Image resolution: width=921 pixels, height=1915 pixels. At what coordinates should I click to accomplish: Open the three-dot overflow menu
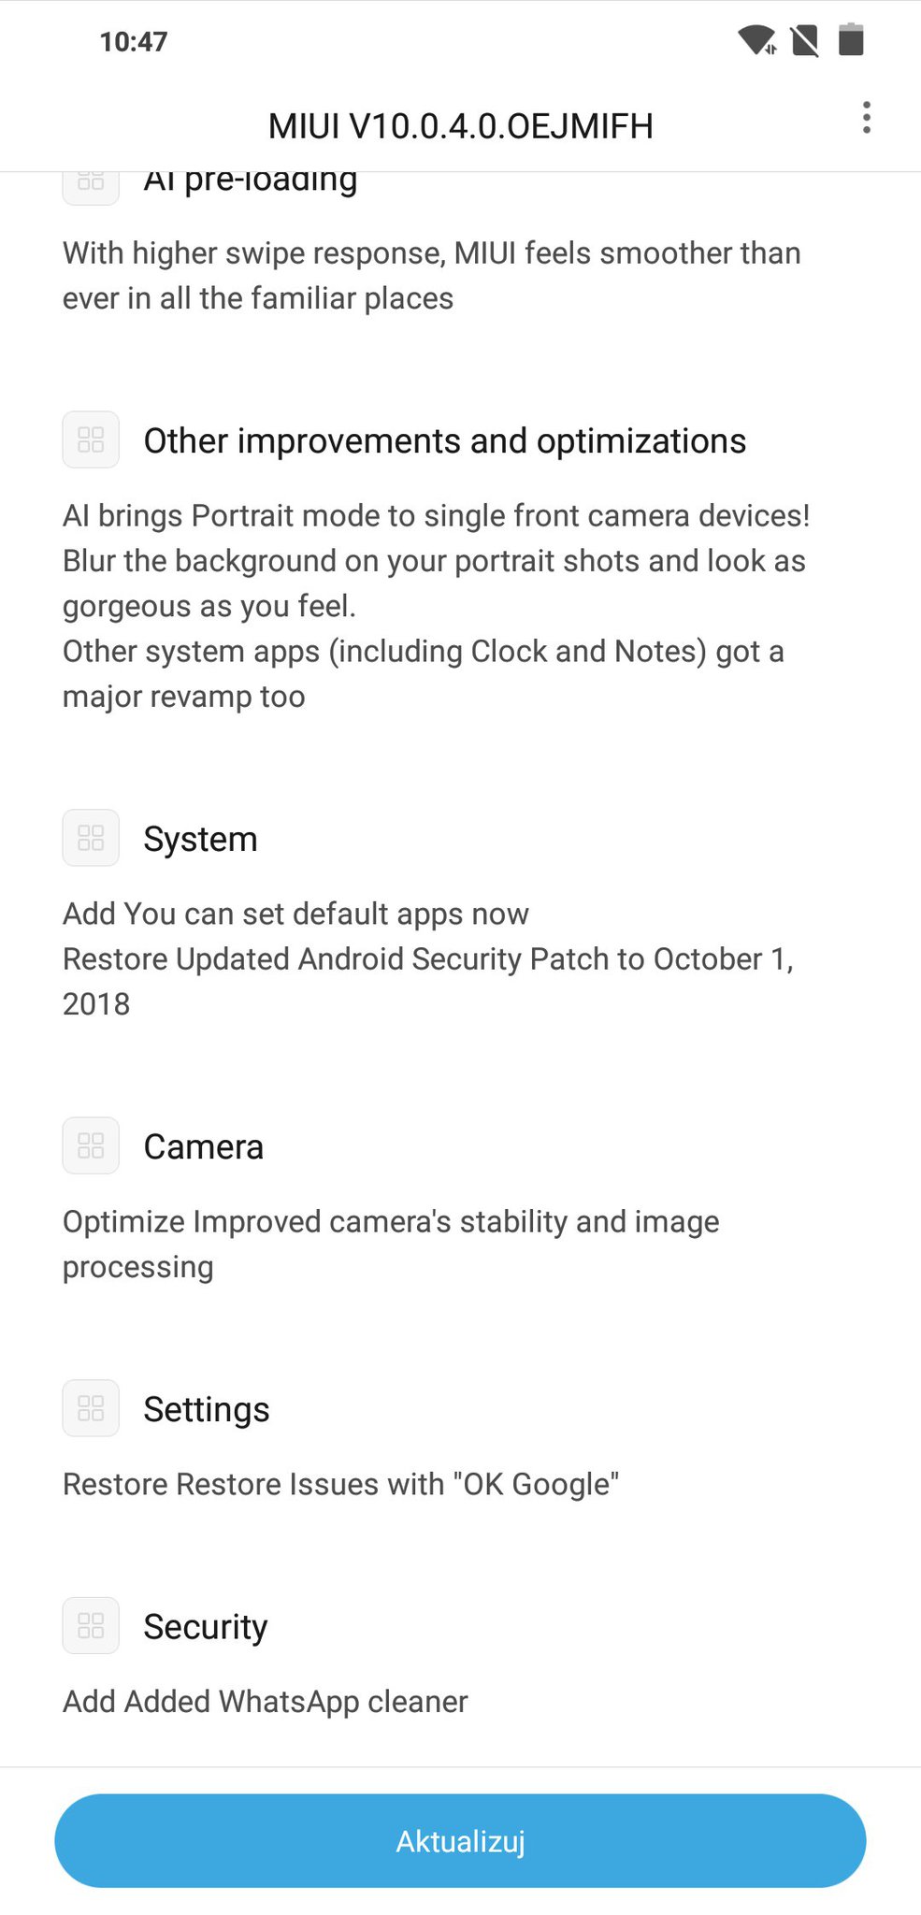click(x=867, y=118)
